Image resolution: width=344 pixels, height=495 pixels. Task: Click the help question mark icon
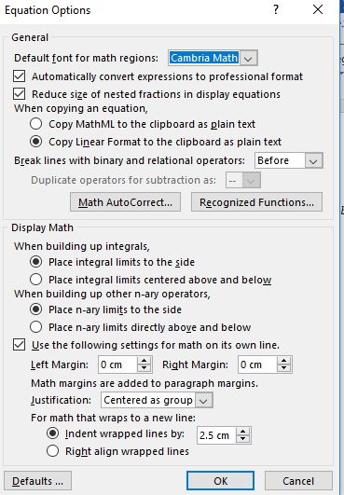(x=276, y=9)
